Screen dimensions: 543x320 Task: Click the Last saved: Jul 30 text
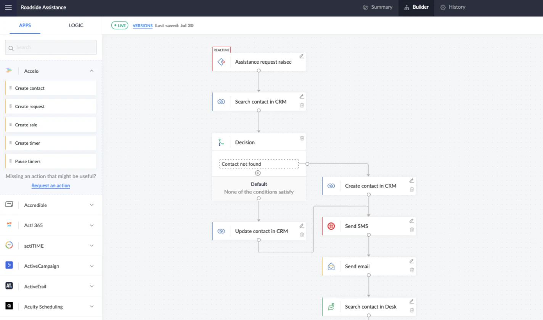coord(174,26)
